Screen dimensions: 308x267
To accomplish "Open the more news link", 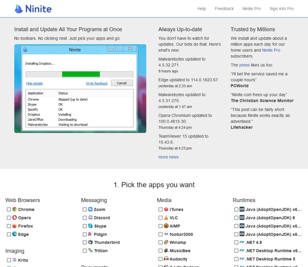I will [168, 157].
